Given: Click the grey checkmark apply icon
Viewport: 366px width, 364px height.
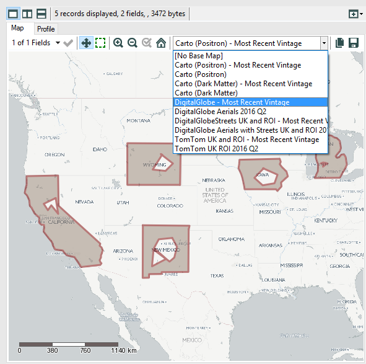Looking at the screenshot, I should pos(68,43).
